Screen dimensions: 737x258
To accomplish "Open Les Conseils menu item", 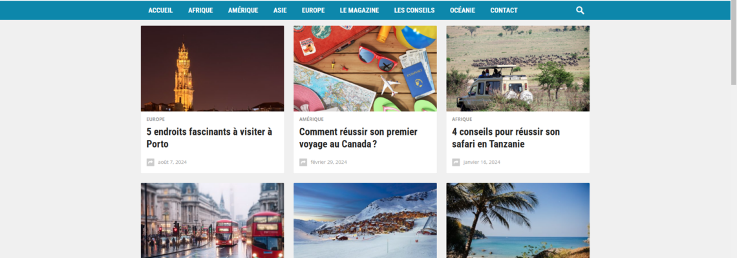I will (x=414, y=10).
